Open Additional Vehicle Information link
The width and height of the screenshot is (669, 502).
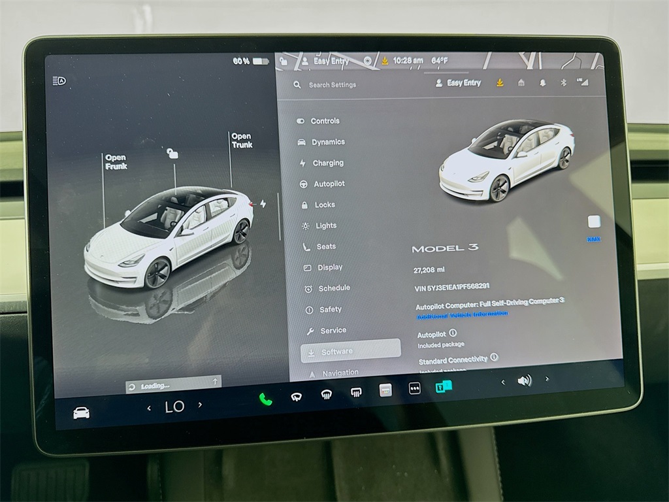pyautogui.click(x=462, y=314)
